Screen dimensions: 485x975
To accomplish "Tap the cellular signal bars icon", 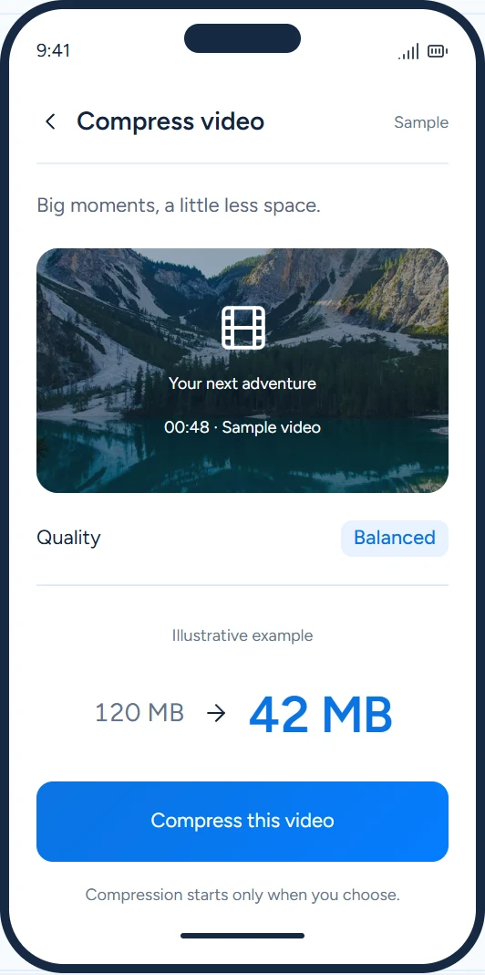I will click(408, 51).
